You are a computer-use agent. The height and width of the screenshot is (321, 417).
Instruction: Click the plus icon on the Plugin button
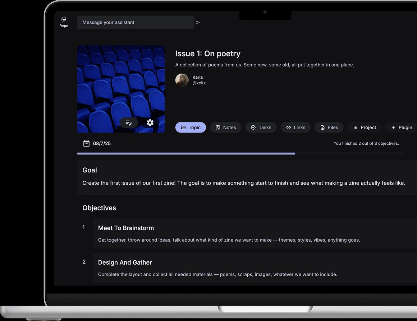[393, 127]
